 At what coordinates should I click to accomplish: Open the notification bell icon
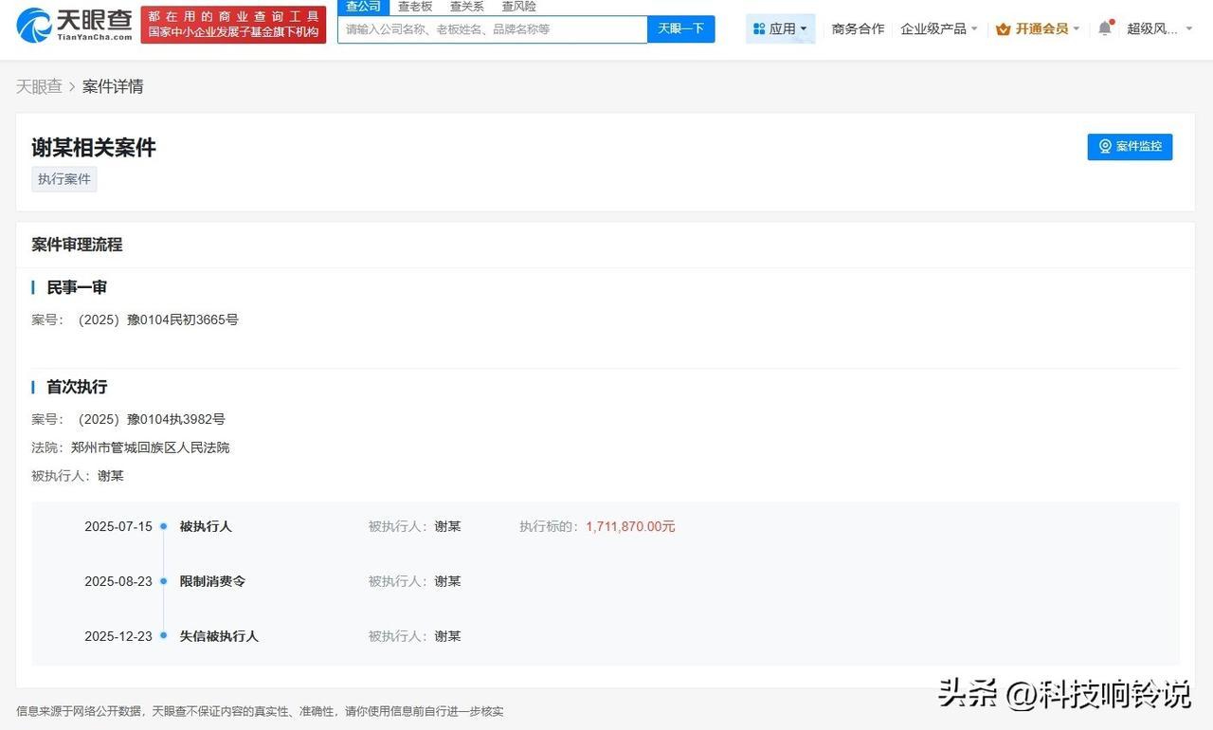tap(1103, 28)
